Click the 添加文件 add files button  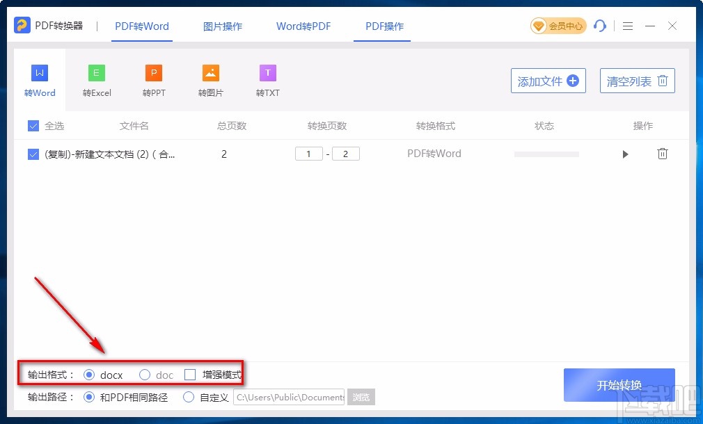point(548,81)
